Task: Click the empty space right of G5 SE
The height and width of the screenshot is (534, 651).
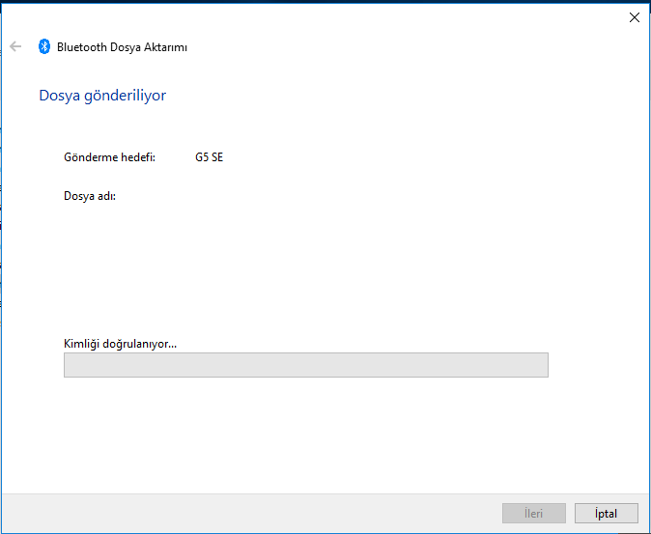Action: [x=386, y=157]
